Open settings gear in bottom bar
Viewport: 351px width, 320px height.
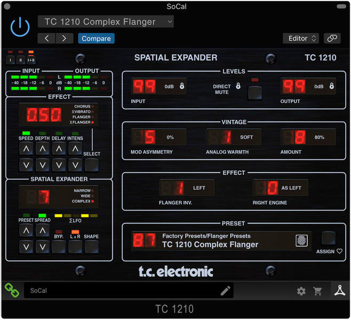(301, 291)
